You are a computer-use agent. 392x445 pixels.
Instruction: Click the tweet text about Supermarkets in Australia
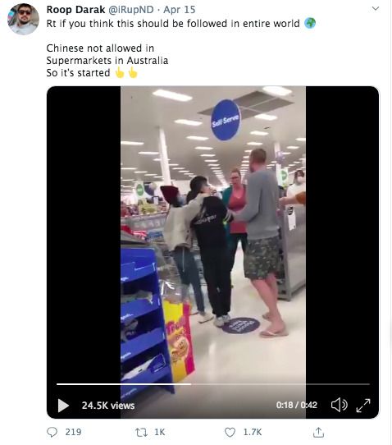point(107,61)
